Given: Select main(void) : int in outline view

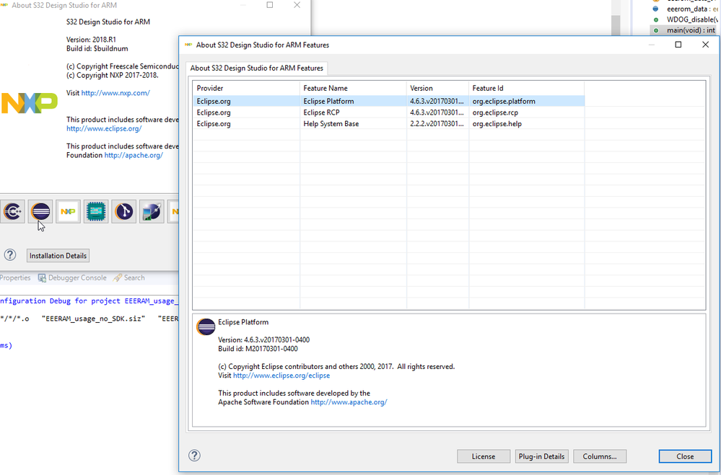Looking at the screenshot, I should (691, 30).
